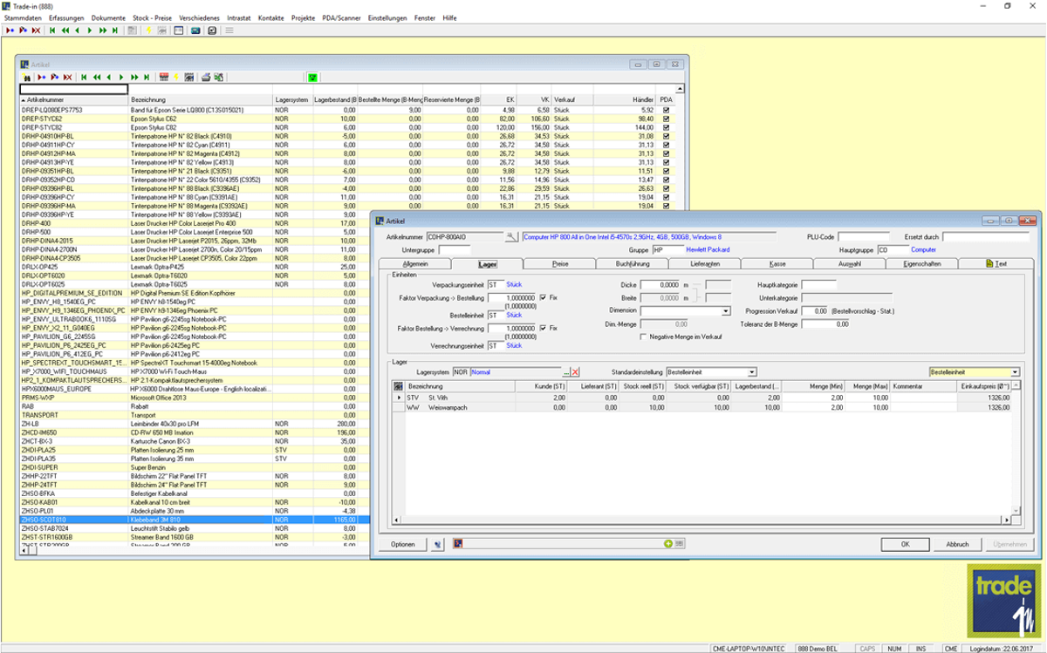
Task: Sort list by Artikelnummer column header
Action: (x=73, y=100)
